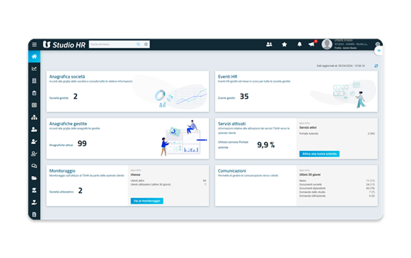
Task: Click the users group icon in header
Action: click(x=269, y=44)
